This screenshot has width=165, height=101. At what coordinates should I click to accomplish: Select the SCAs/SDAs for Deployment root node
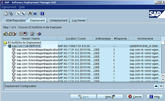tap(24, 42)
